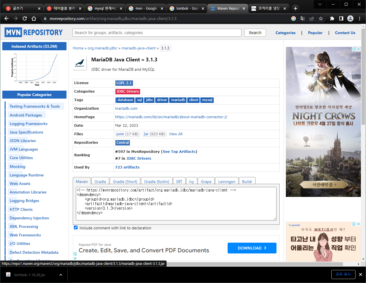Screen dimensions: 366x283
Task: Click the MariaDB seal logo image
Action: click(x=80, y=63)
